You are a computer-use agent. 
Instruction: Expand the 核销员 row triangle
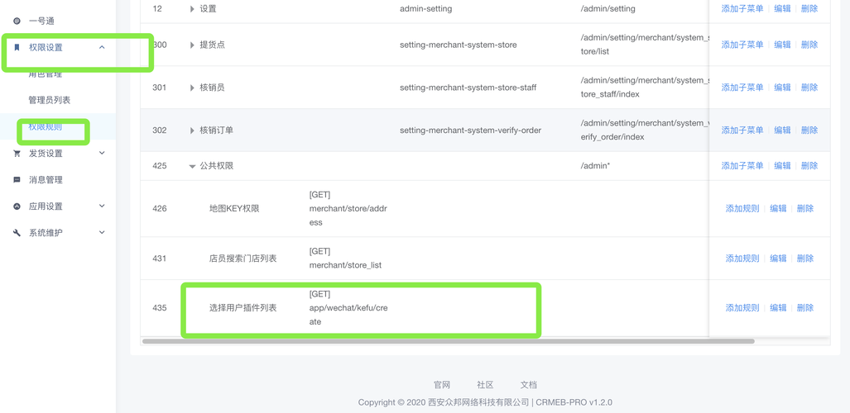[192, 88]
